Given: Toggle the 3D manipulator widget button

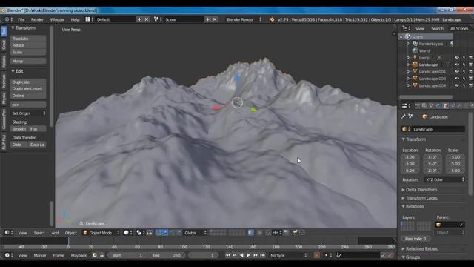Looking at the screenshot, I should point(158,232).
